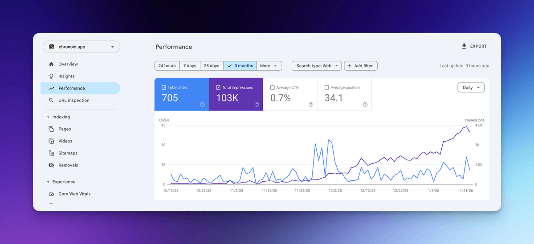Image resolution: width=534 pixels, height=244 pixels.
Task: Click the Sitemaps icon in sidebar
Action: click(51, 153)
